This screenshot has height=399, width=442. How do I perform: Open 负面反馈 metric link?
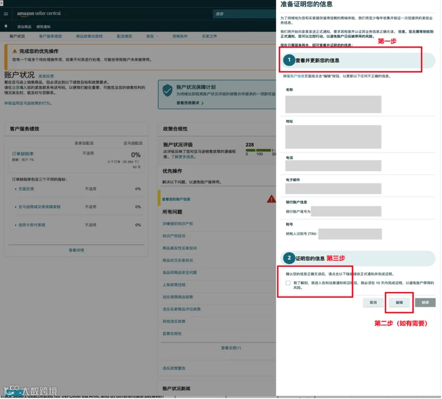point(26,189)
